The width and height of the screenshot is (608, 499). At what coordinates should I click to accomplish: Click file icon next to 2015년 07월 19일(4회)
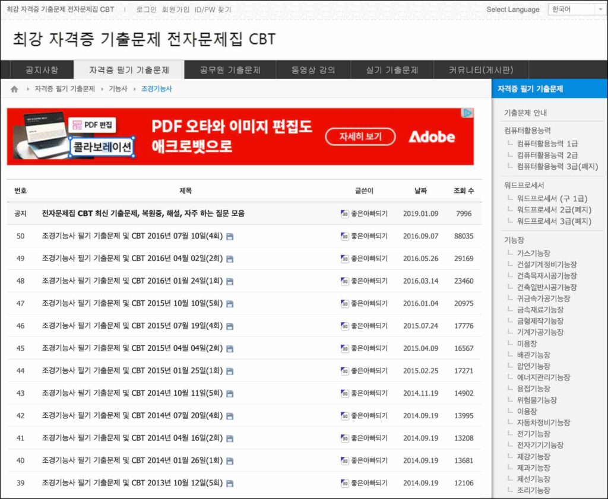pos(230,326)
